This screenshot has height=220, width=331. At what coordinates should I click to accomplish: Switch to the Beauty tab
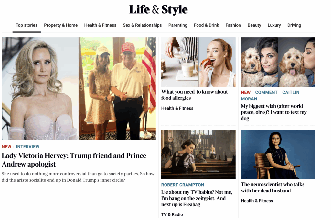point(254,25)
